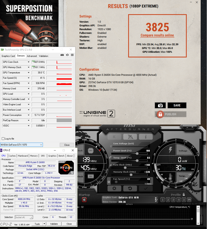Select Afterburner profile slot 5

(184, 200)
